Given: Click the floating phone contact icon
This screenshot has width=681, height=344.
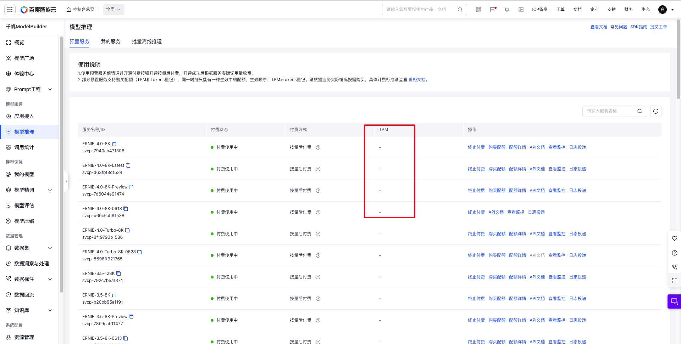Looking at the screenshot, I should [x=675, y=267].
